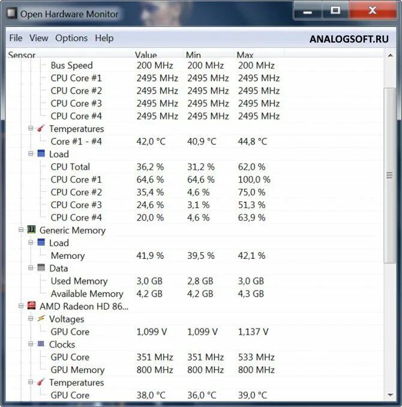The height and width of the screenshot is (407, 402).
Task: Click the Sensor column header
Action: coord(69,54)
